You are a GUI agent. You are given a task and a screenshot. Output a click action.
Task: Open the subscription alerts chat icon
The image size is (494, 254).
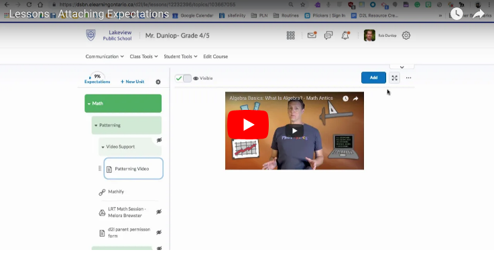pyautogui.click(x=328, y=36)
